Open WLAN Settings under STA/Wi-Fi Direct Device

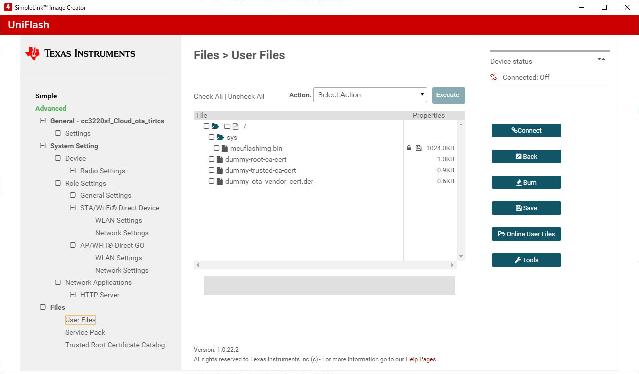(119, 220)
